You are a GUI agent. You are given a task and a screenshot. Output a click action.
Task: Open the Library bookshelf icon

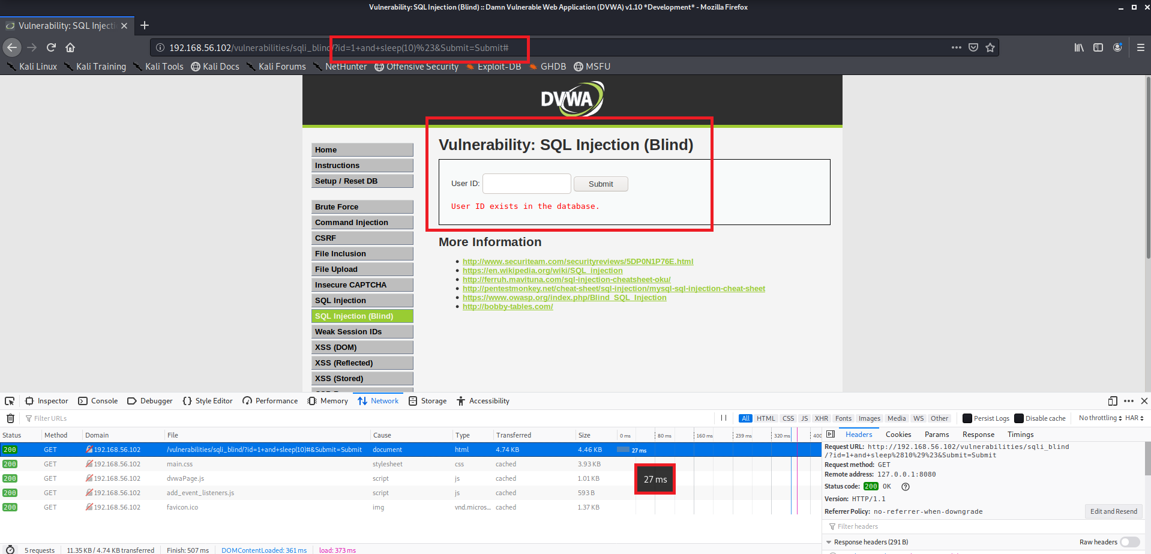coord(1079,47)
